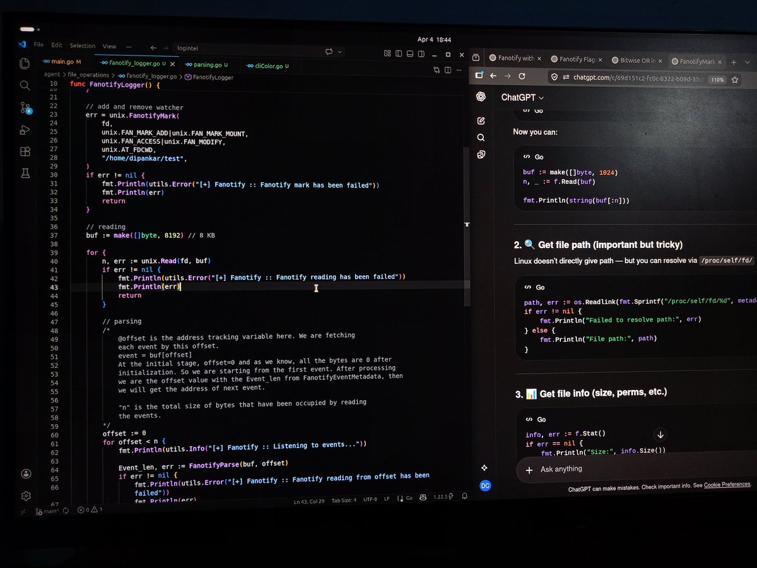The image size is (757, 568).
Task: Open the Accounts menu in VS Code
Action: [25, 473]
